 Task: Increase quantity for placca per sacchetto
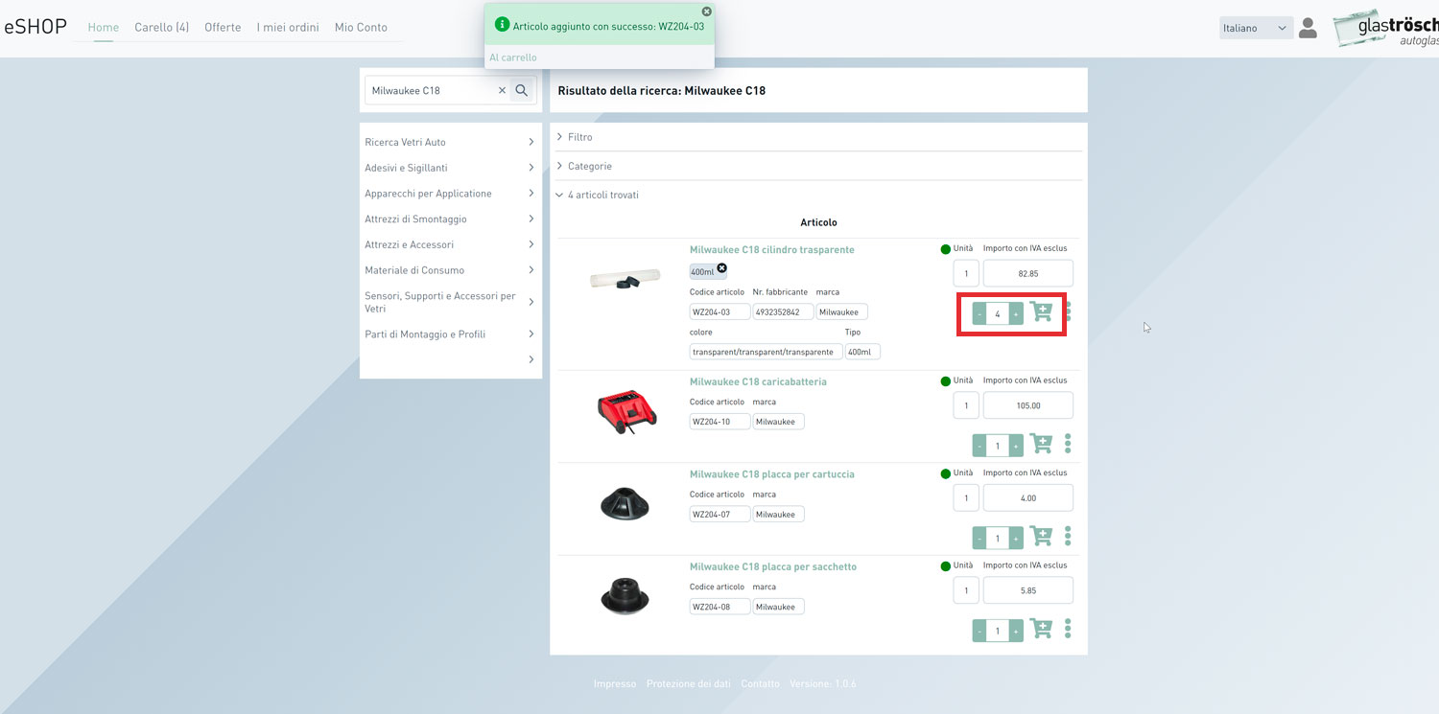pyautogui.click(x=1016, y=631)
